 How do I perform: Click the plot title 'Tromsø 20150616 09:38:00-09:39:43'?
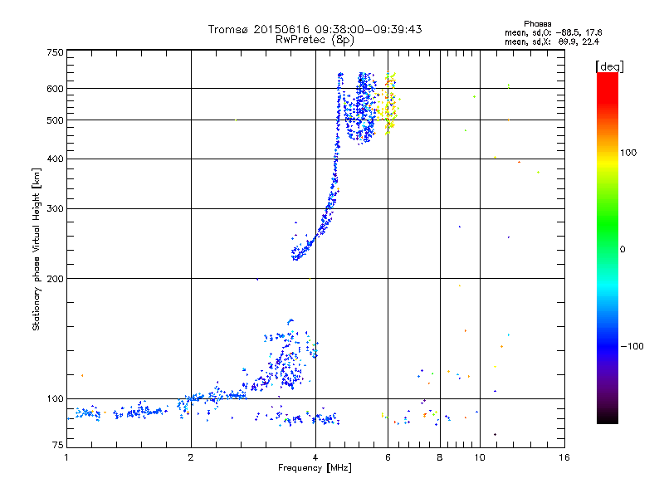point(315,29)
